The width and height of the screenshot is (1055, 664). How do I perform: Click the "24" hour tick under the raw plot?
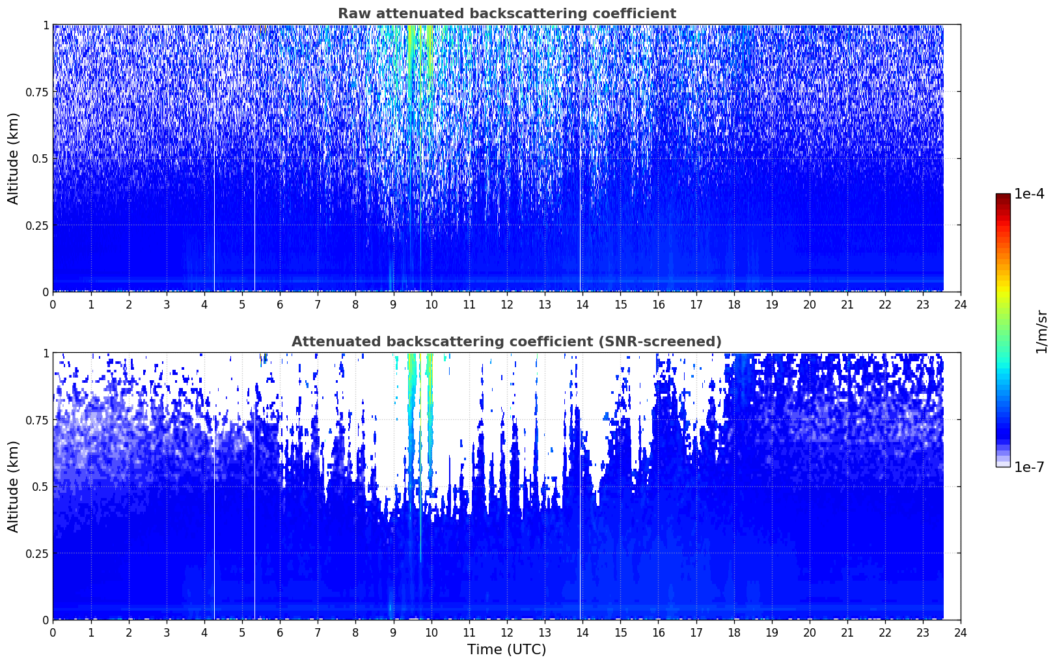961,304
